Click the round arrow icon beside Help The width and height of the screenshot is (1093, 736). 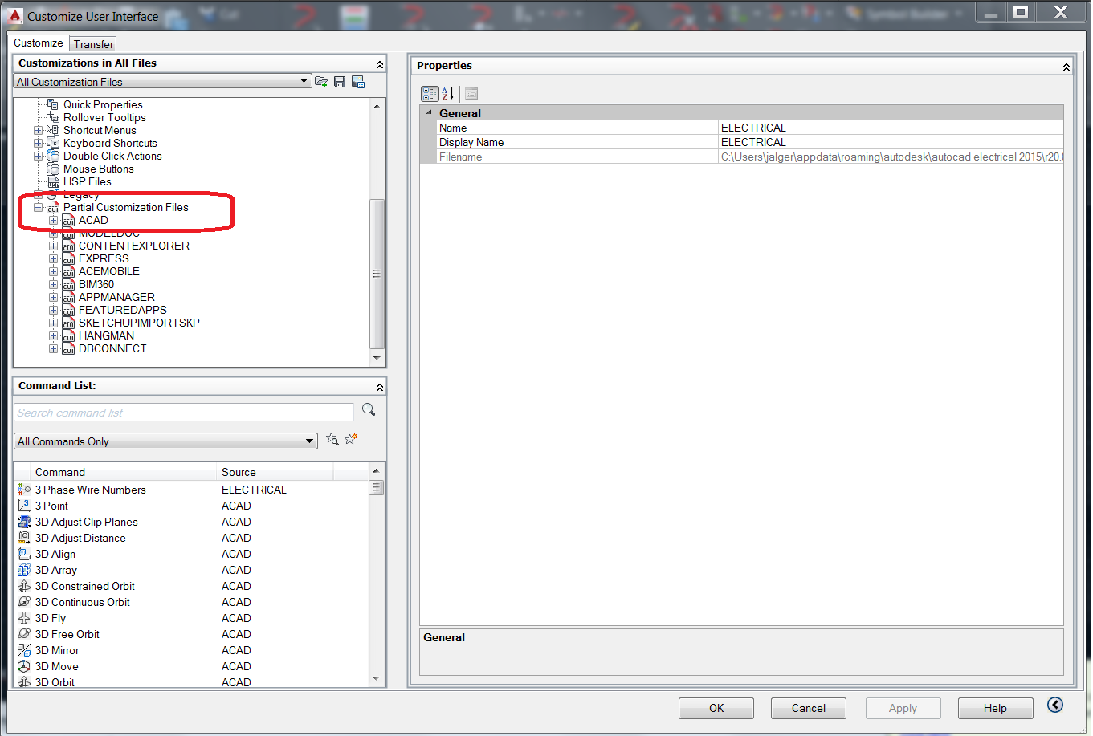click(x=1055, y=705)
